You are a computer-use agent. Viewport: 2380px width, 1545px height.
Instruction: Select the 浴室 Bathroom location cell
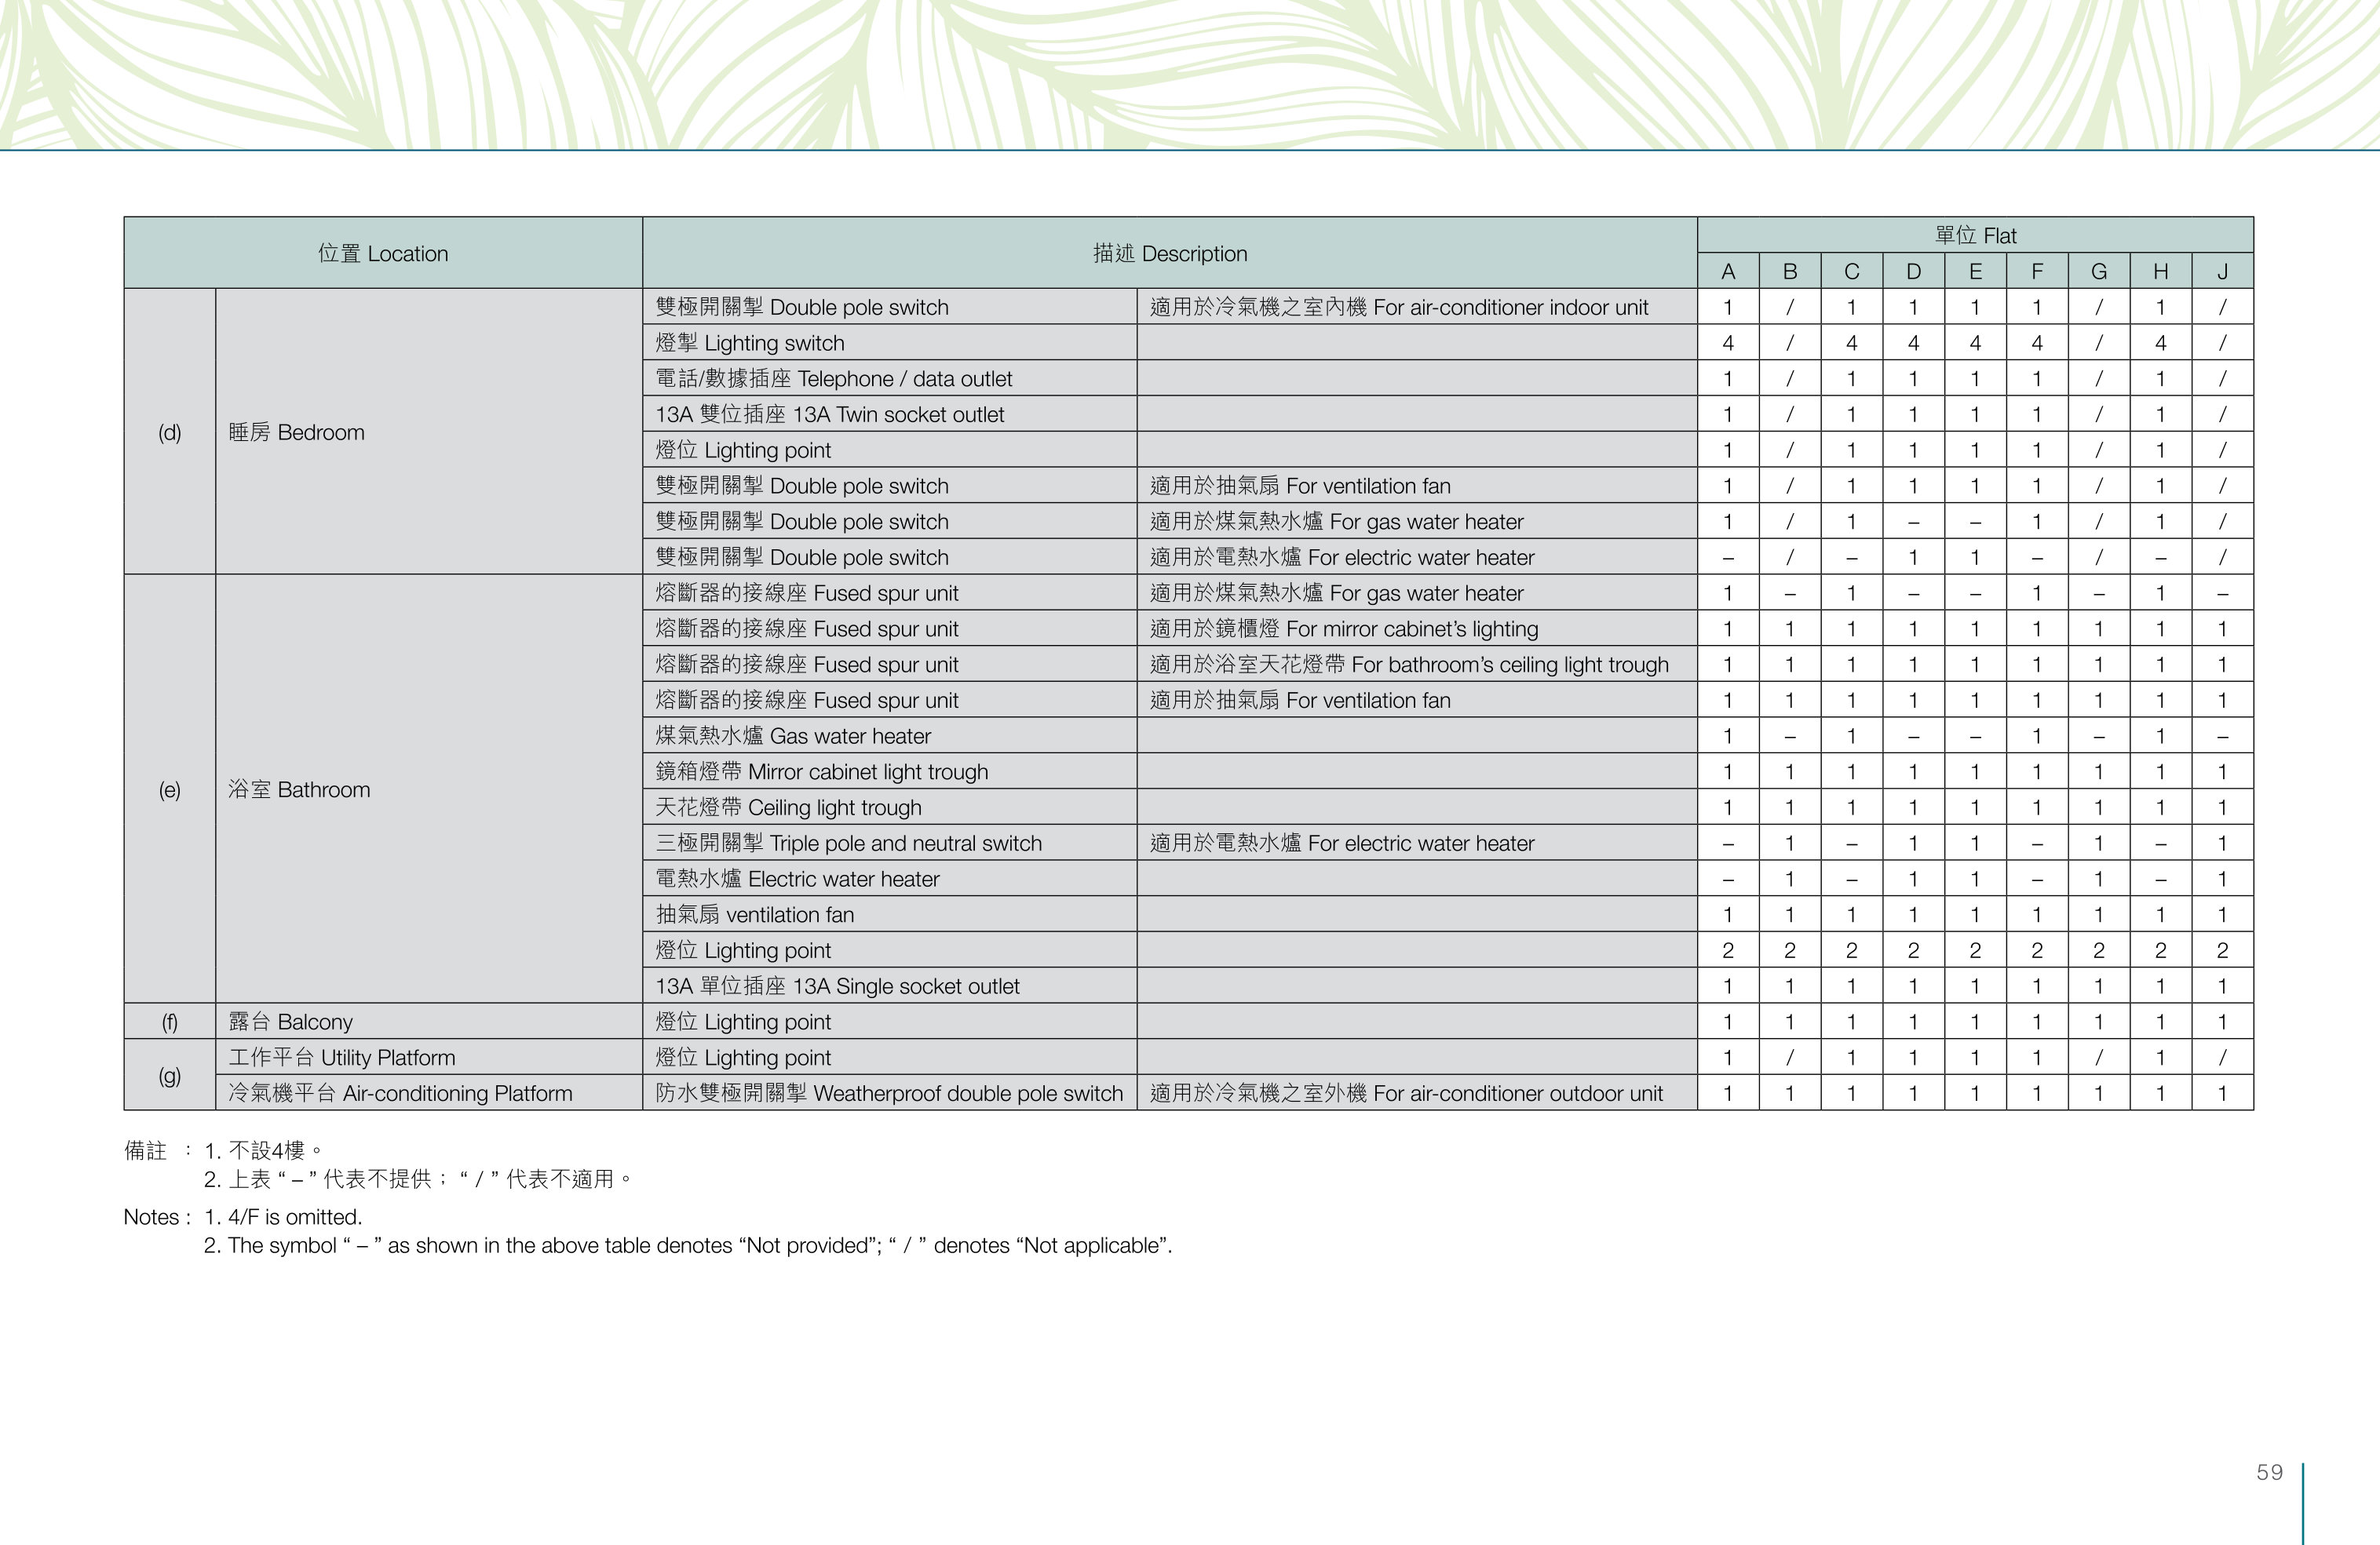[x=429, y=789]
